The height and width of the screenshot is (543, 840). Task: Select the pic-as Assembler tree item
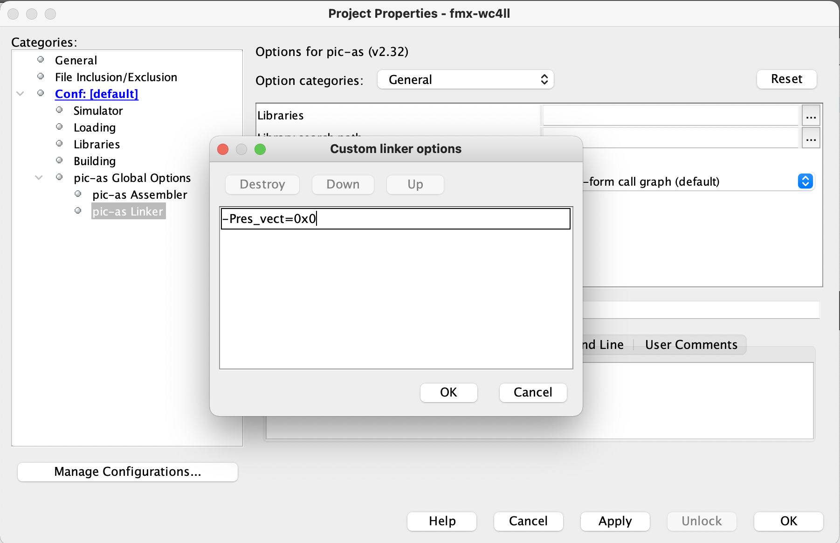[x=139, y=195]
